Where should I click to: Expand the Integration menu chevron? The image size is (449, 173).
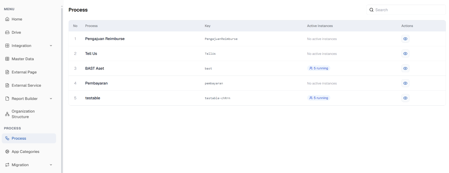51,46
